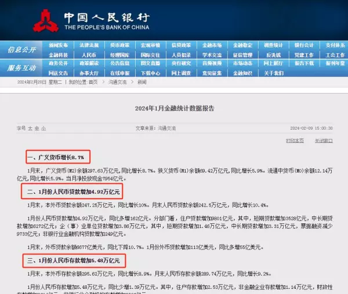348x294 pixels.
Task: Open the 报告下载 page
Action: [304, 63]
